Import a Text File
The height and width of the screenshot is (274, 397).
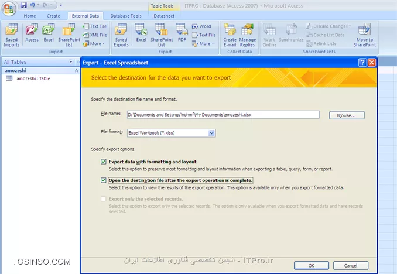[94, 26]
